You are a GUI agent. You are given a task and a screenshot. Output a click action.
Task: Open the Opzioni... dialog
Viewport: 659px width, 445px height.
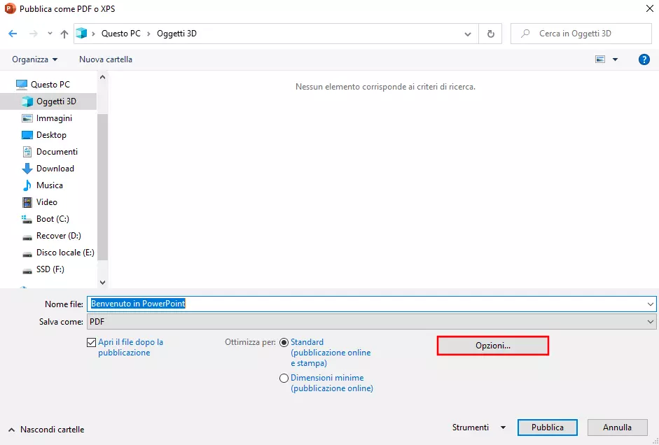coord(492,346)
